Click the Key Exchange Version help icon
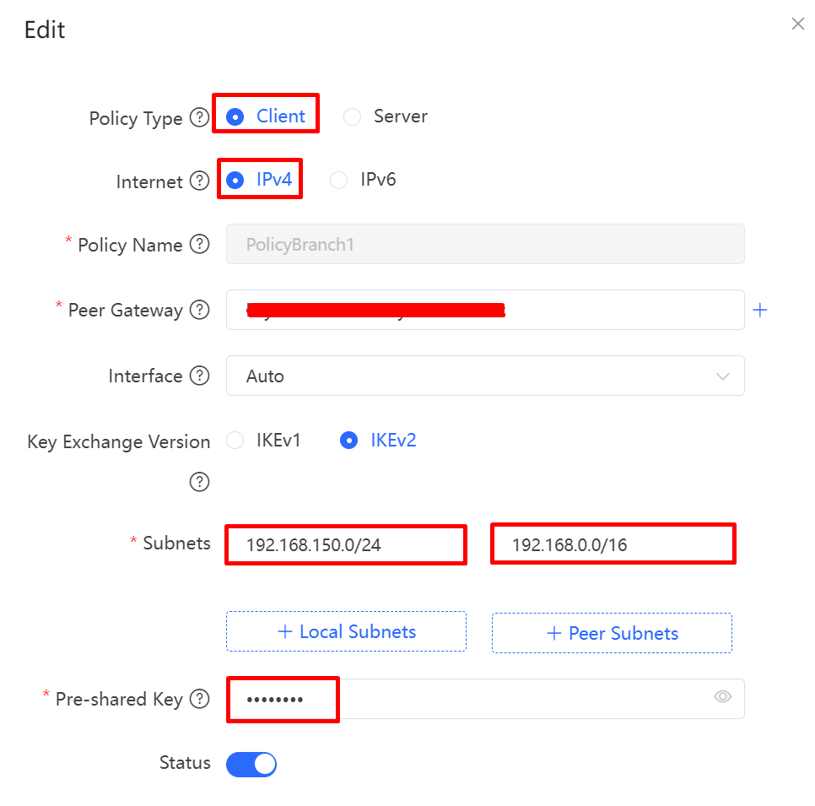 coord(200,482)
